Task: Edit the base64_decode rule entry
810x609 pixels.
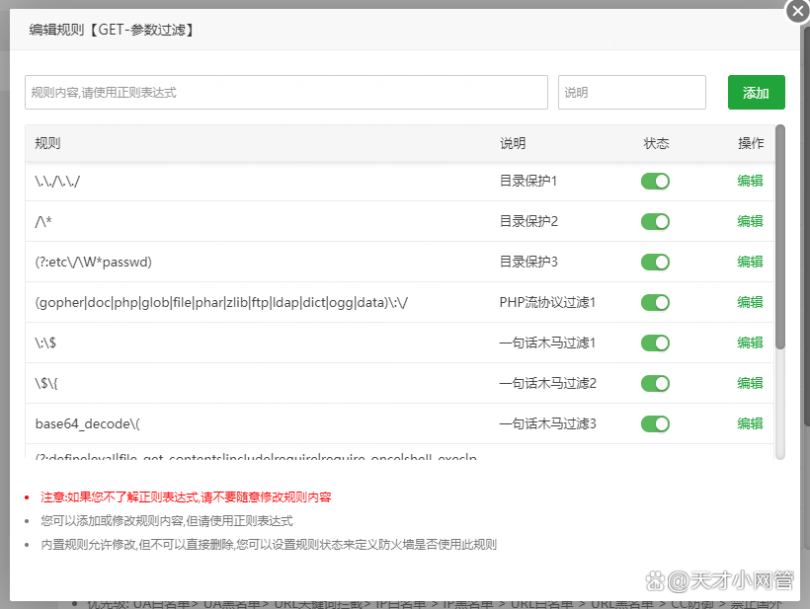Action: point(750,423)
